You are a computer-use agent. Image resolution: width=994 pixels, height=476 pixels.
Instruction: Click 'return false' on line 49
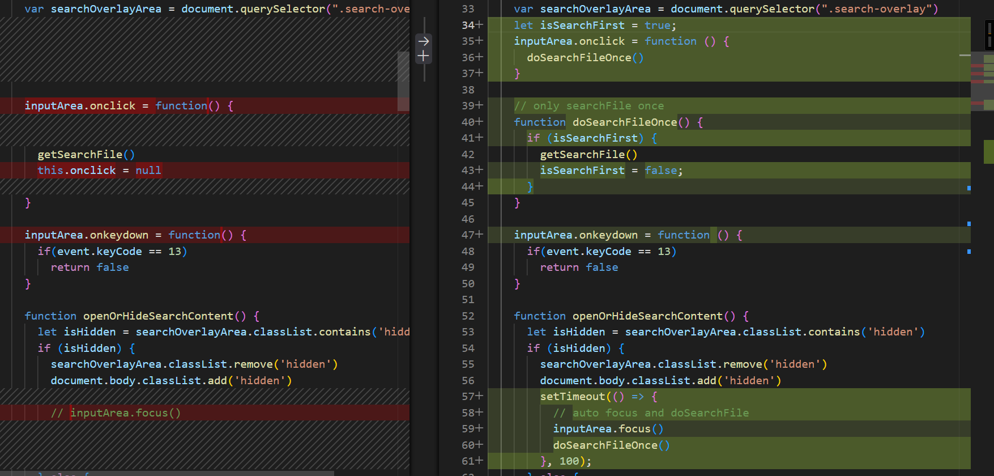[579, 267]
